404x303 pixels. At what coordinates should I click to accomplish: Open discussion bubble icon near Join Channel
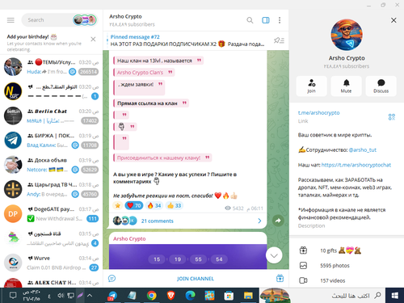click(112, 279)
